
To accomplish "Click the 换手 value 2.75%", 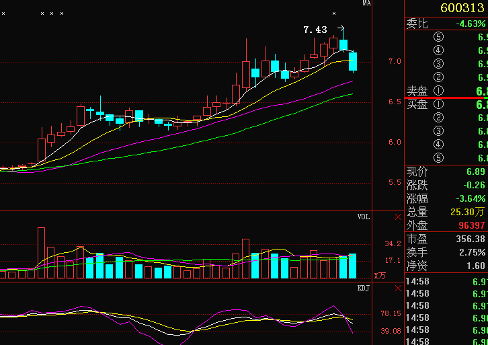I will click(x=472, y=252).
